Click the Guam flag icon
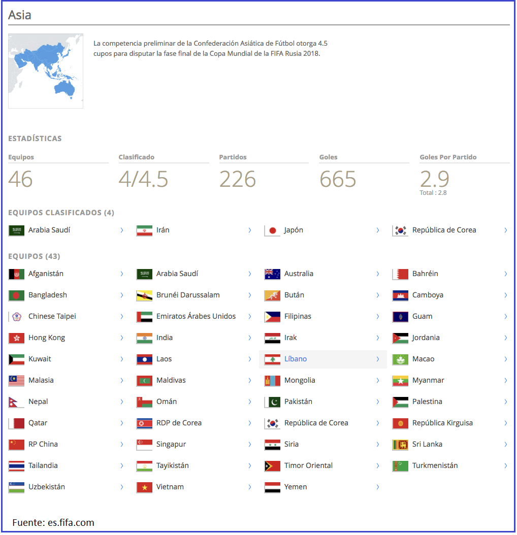The height and width of the screenshot is (535, 517). [400, 317]
